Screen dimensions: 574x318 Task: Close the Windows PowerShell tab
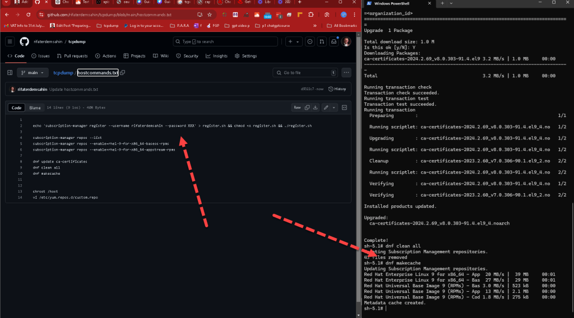pos(429,3)
